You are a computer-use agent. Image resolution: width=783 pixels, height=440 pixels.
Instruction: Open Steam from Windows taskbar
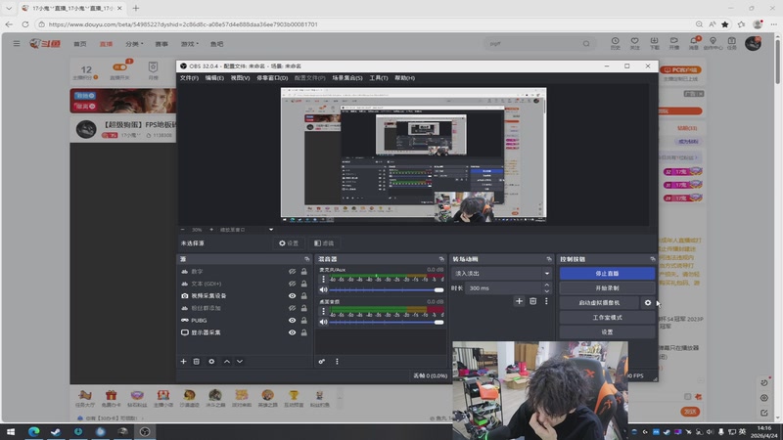(x=56, y=431)
